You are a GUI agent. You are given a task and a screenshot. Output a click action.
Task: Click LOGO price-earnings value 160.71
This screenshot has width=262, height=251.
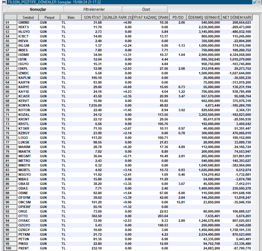click(163, 138)
